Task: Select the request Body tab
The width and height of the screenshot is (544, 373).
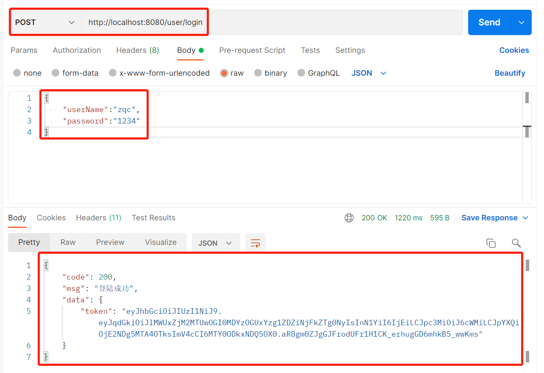Action: tap(190, 50)
